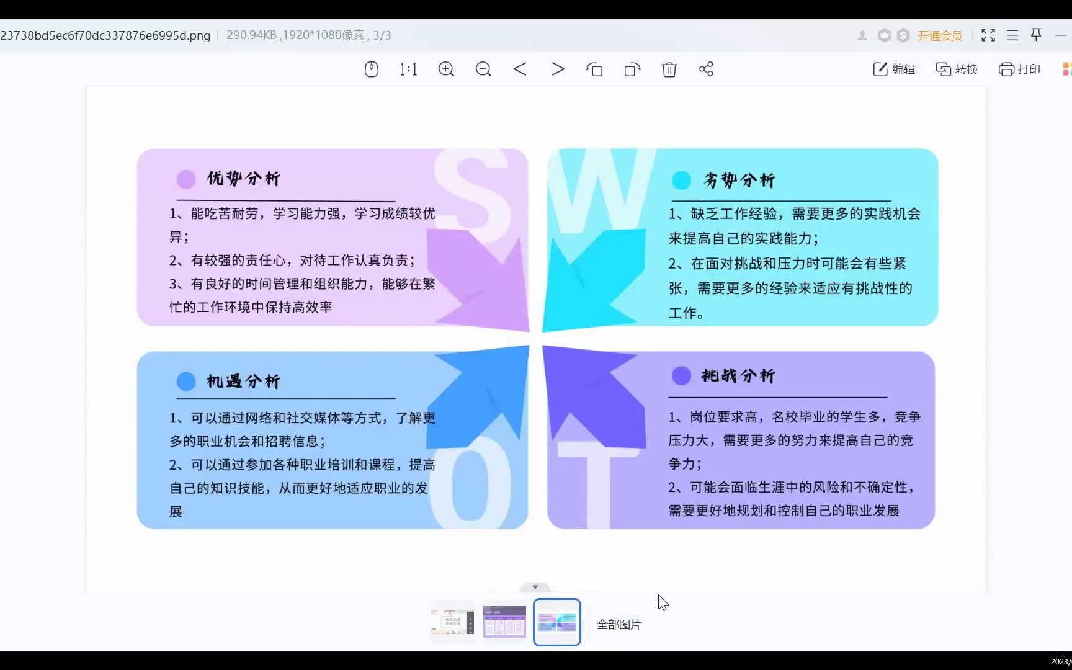This screenshot has width=1072, height=670.
Task: Click the line '1、缺乏工作经验，需要更多的实践机会'
Action: (x=795, y=214)
